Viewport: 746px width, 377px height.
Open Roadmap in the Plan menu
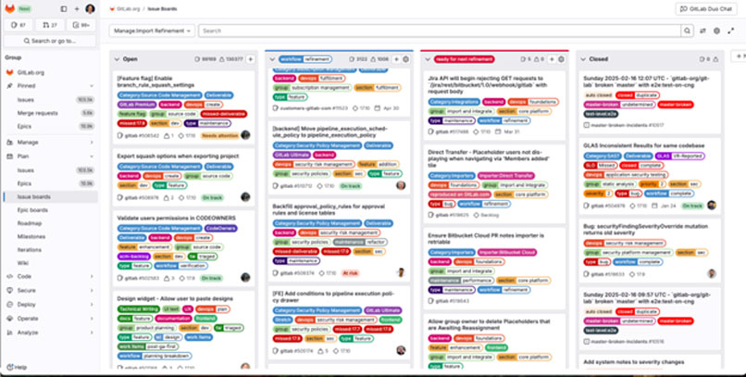click(x=29, y=223)
